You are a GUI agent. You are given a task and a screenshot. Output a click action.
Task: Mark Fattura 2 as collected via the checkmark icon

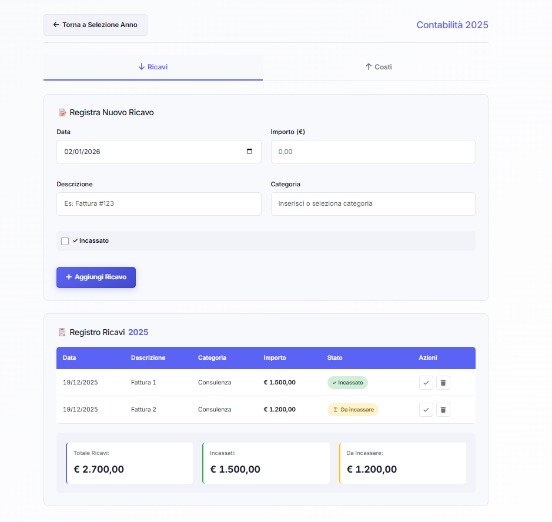coord(426,410)
